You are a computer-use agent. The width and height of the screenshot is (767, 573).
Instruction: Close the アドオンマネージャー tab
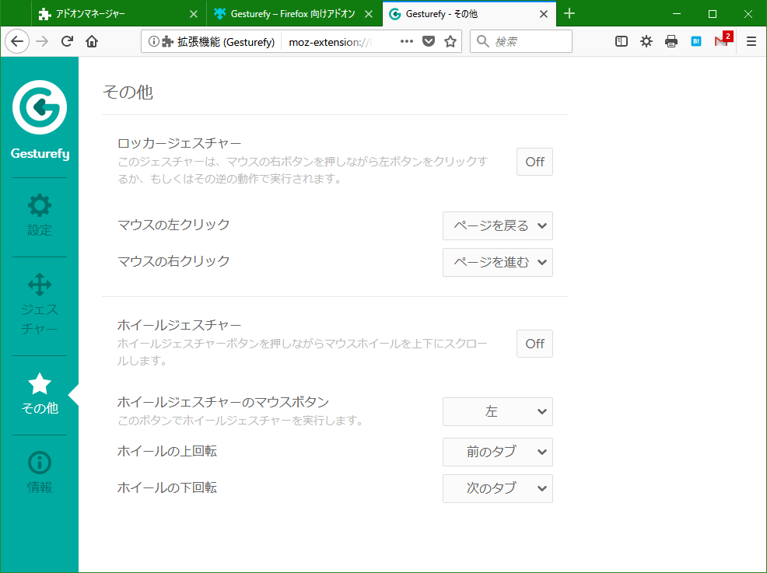[194, 14]
